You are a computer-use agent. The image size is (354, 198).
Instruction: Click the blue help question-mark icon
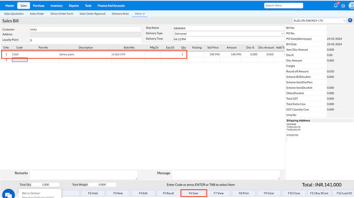click(350, 21)
